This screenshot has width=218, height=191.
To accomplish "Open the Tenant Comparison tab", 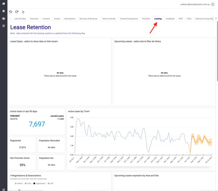I will coord(129,19).
